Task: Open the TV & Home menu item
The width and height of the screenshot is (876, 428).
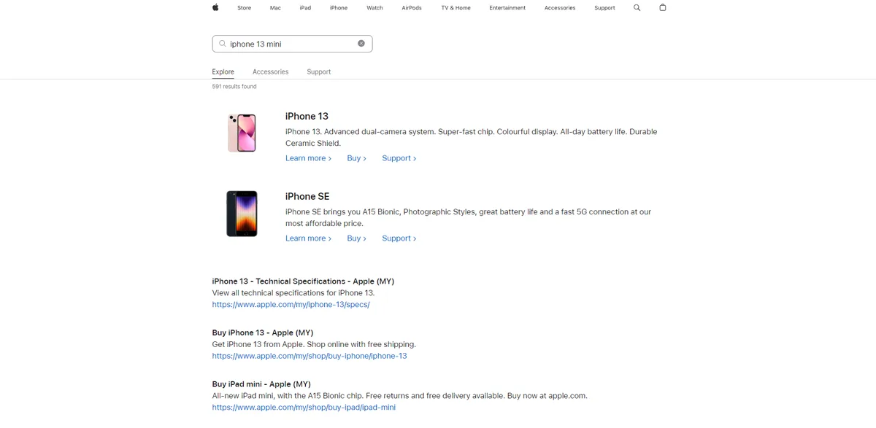Action: (456, 8)
